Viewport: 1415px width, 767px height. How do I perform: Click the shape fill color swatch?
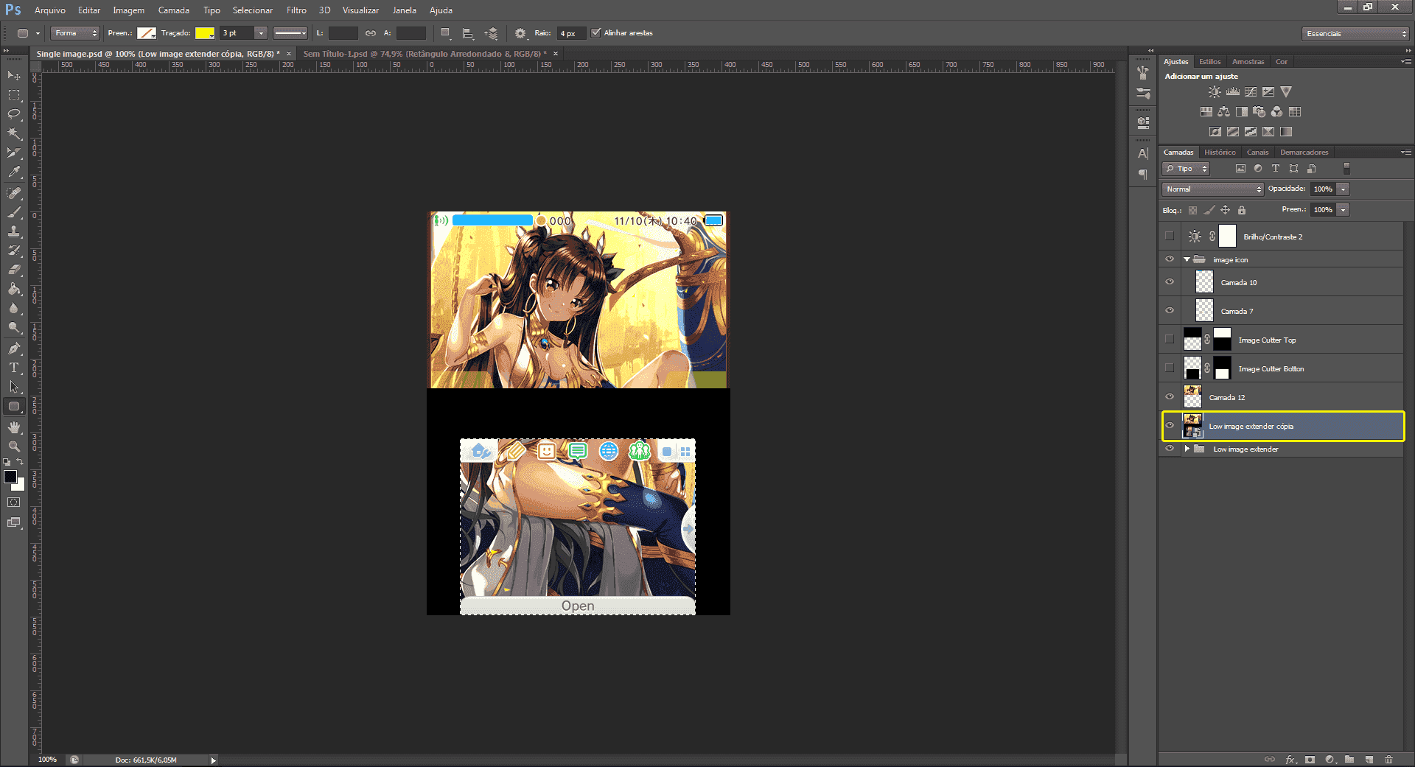click(147, 33)
